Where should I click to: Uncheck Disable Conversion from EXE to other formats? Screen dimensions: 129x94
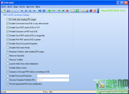click(8, 23)
